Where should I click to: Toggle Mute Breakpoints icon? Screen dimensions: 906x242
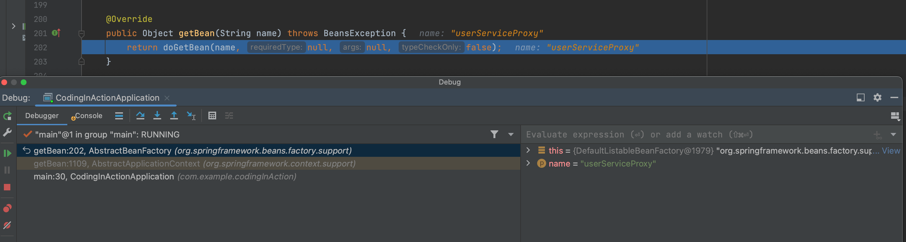pos(7,225)
